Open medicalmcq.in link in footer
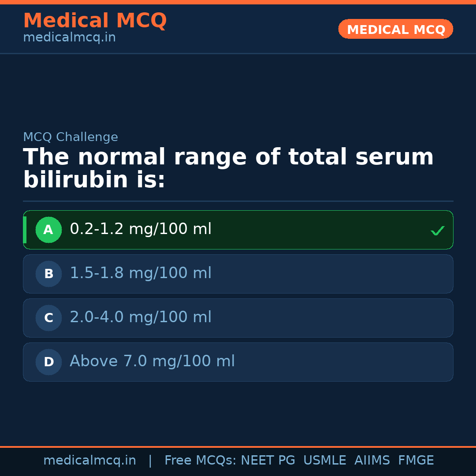Viewport: 476px width, 476px height. [89, 461]
